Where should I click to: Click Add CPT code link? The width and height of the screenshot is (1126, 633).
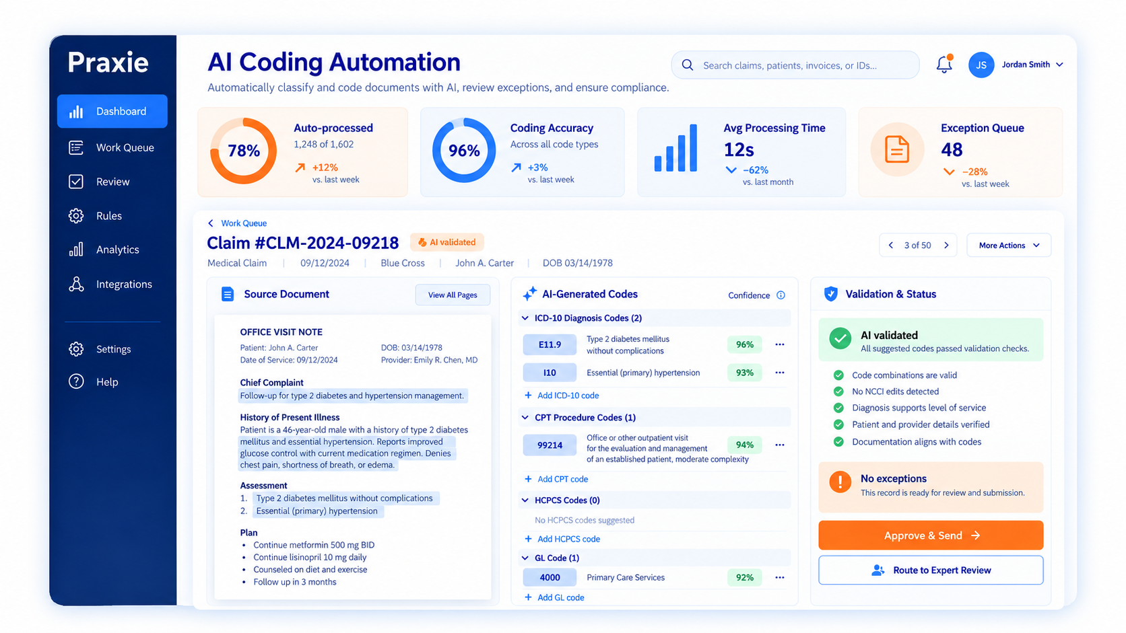556,479
